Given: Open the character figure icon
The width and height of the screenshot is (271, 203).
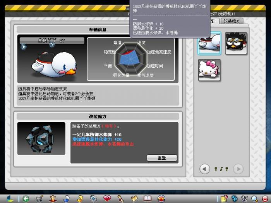Looking at the screenshot, I should click(x=53, y=199).
